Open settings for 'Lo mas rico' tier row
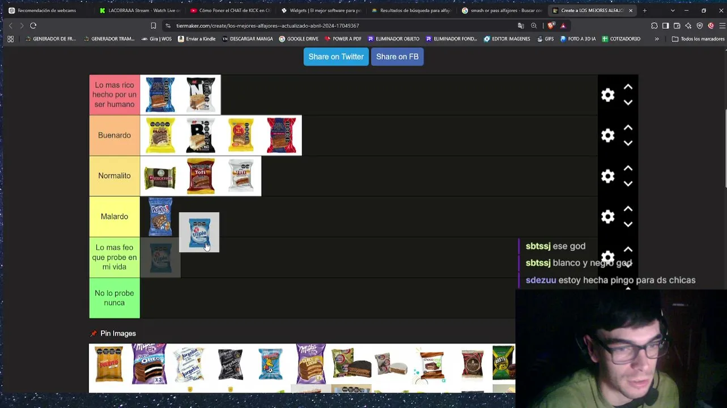Image resolution: width=727 pixels, height=408 pixels. [607, 95]
